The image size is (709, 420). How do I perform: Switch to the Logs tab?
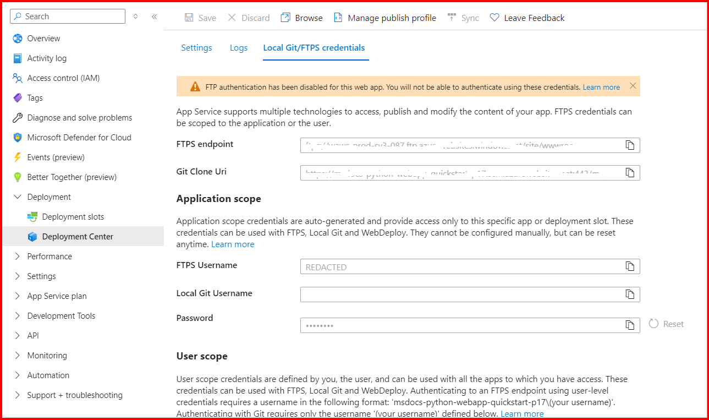(x=239, y=48)
